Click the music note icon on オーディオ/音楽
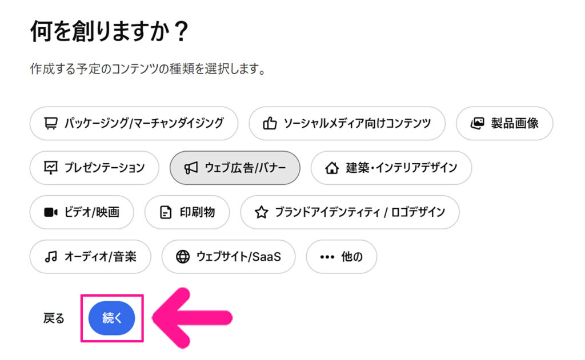The width and height of the screenshot is (585, 360). click(x=50, y=257)
